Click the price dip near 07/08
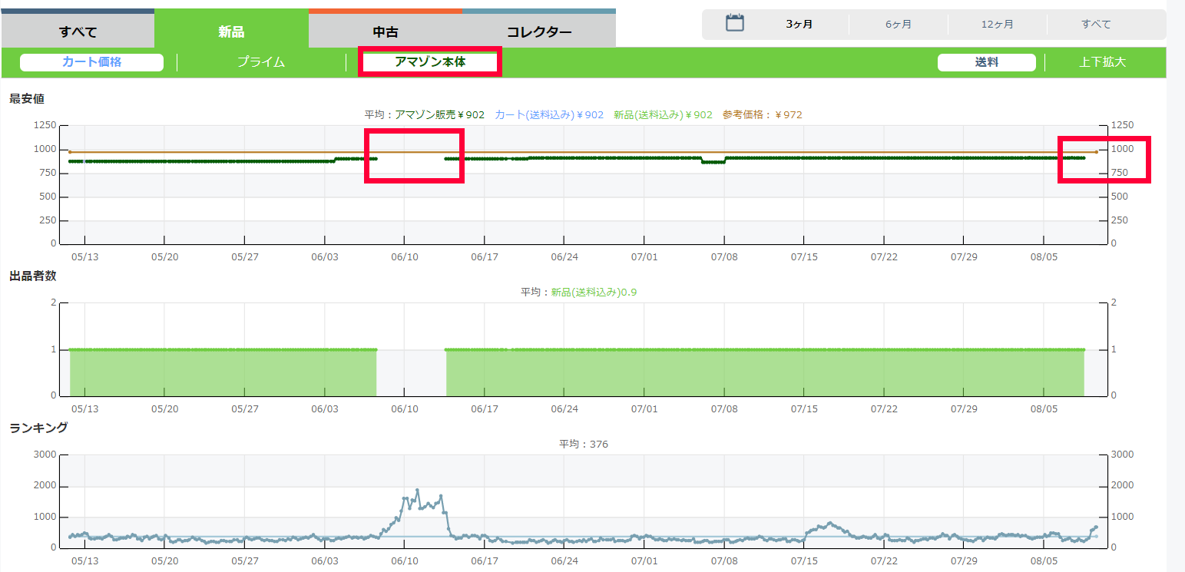The height and width of the screenshot is (572, 1185). [x=713, y=162]
